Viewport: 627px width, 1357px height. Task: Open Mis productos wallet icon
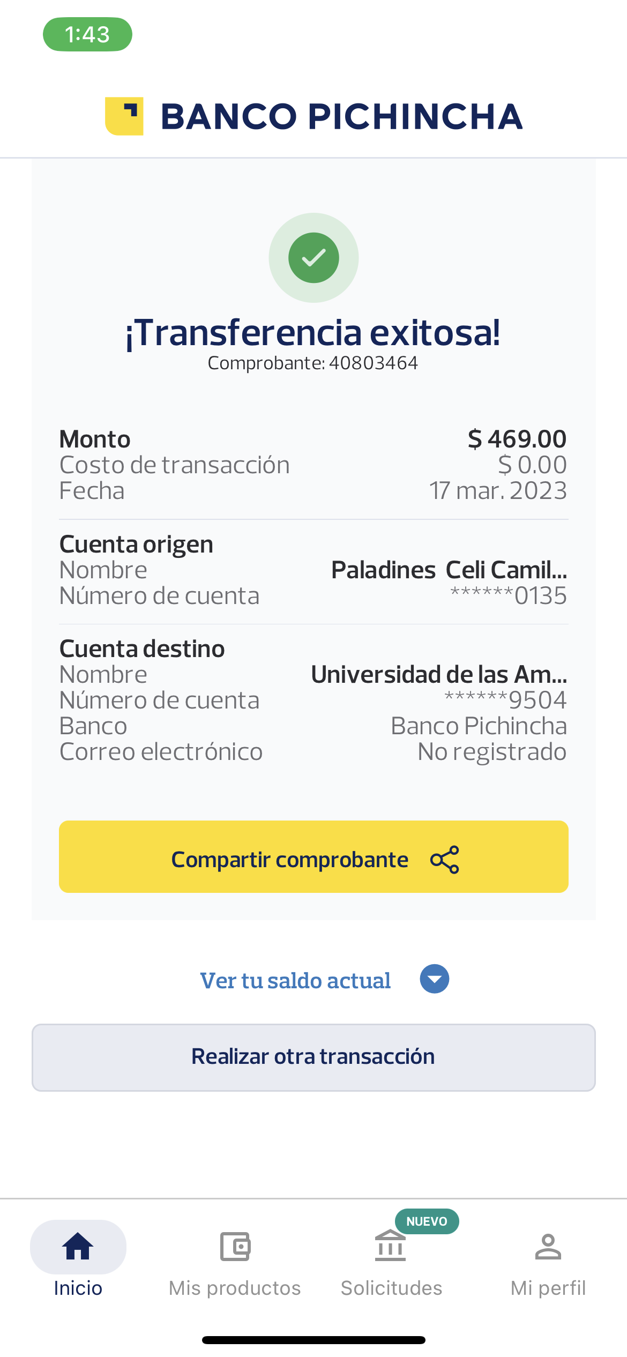(235, 1247)
